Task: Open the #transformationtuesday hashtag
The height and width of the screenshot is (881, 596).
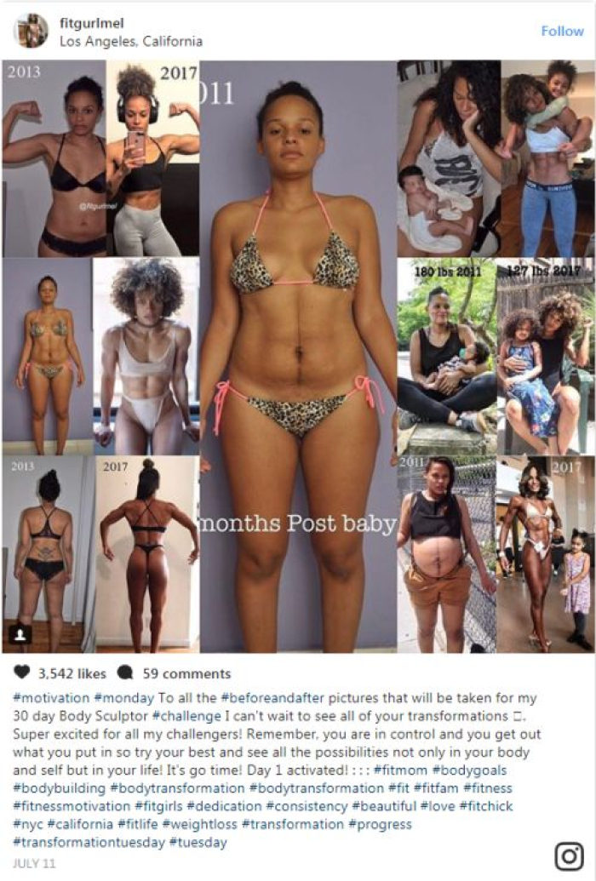Action: pyautogui.click(x=89, y=842)
